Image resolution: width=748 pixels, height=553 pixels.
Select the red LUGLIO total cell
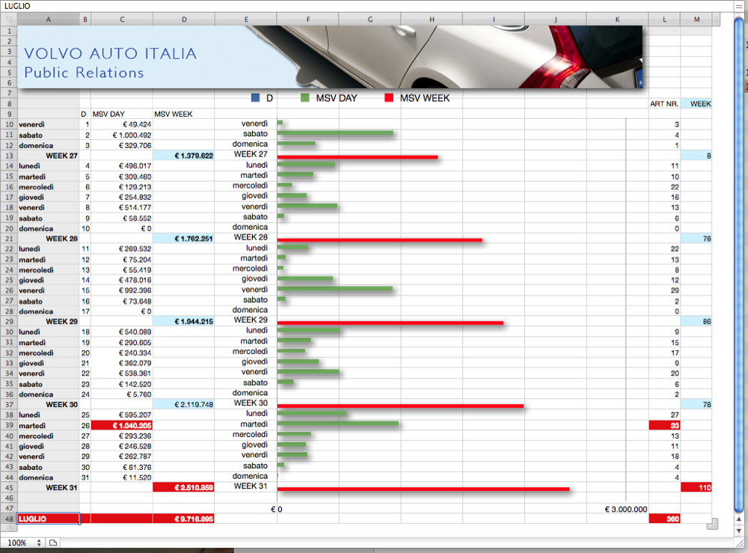click(48, 519)
